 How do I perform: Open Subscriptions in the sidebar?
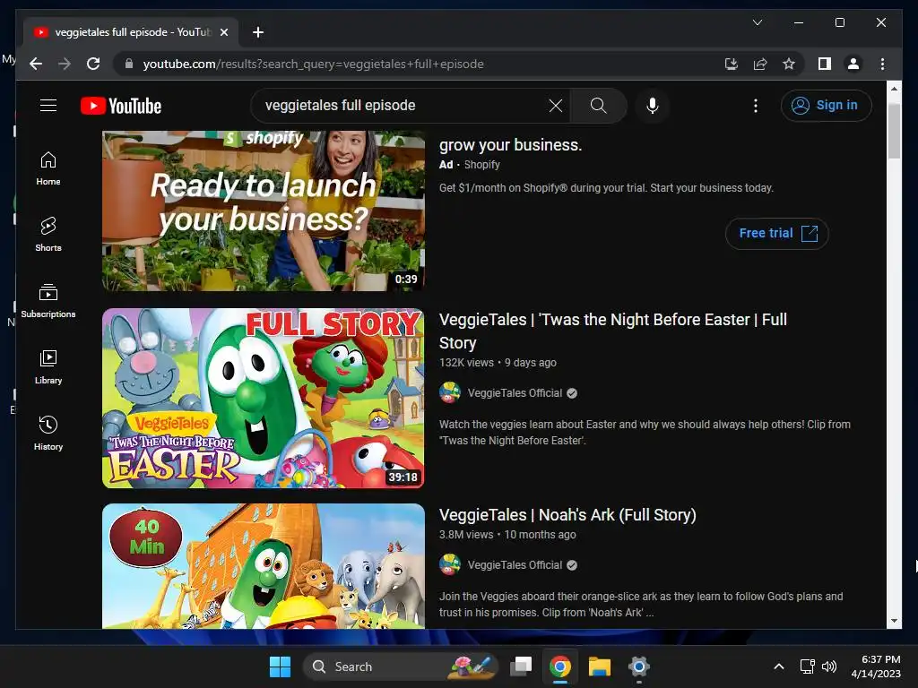48,301
